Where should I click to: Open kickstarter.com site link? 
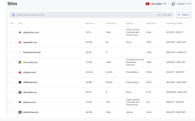31,112
